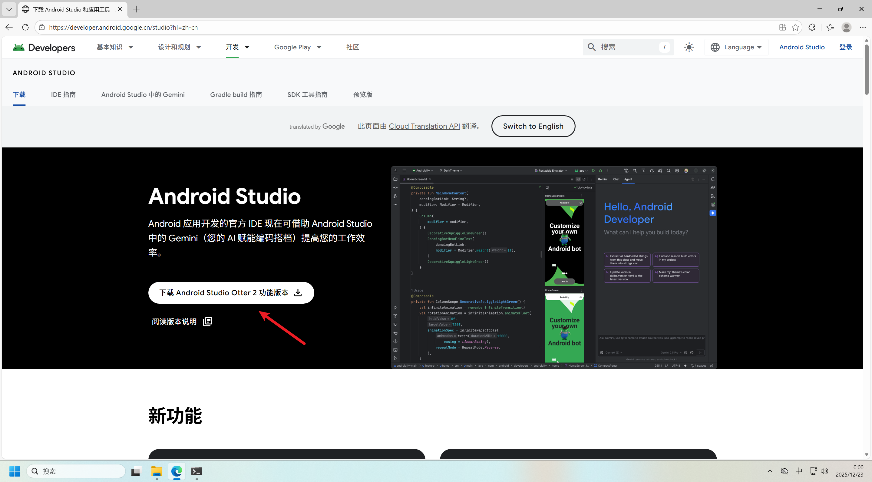Open Microsoft Edge from the taskbar
The height and width of the screenshot is (482, 872).
tap(176, 471)
